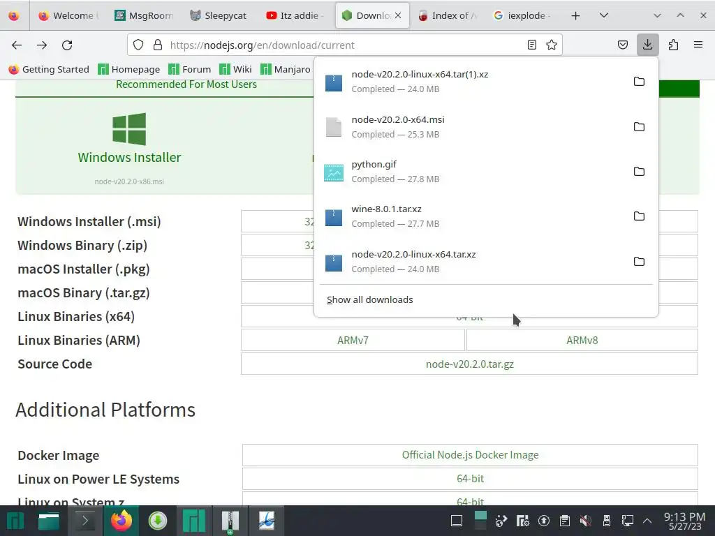Open the Manjaro application launcher menu
715x536 pixels.
click(15, 521)
